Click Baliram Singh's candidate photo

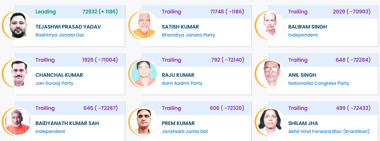[x=271, y=26]
